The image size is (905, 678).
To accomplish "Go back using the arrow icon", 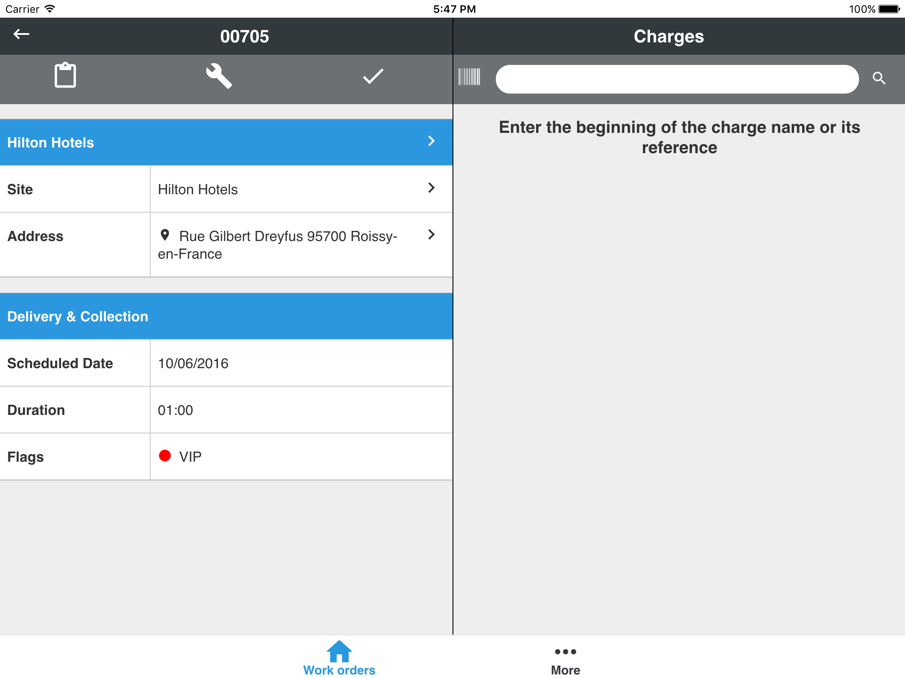I will (21, 34).
